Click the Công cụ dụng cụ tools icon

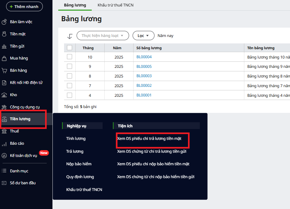point(4,107)
